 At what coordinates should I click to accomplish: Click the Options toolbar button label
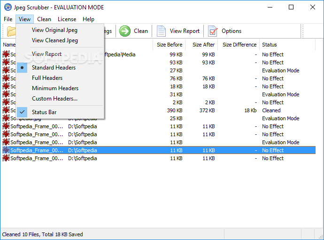[x=231, y=31]
